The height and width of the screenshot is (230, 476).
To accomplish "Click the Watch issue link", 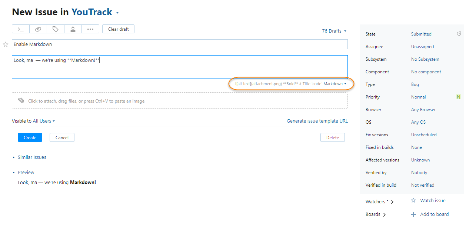I will pyautogui.click(x=433, y=200).
